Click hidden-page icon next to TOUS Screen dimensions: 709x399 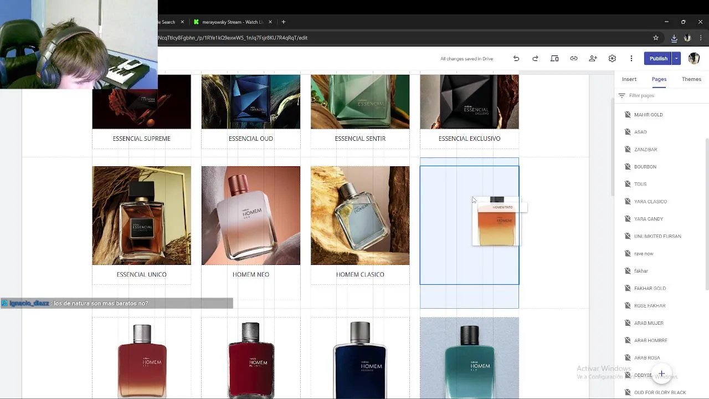[x=628, y=184]
